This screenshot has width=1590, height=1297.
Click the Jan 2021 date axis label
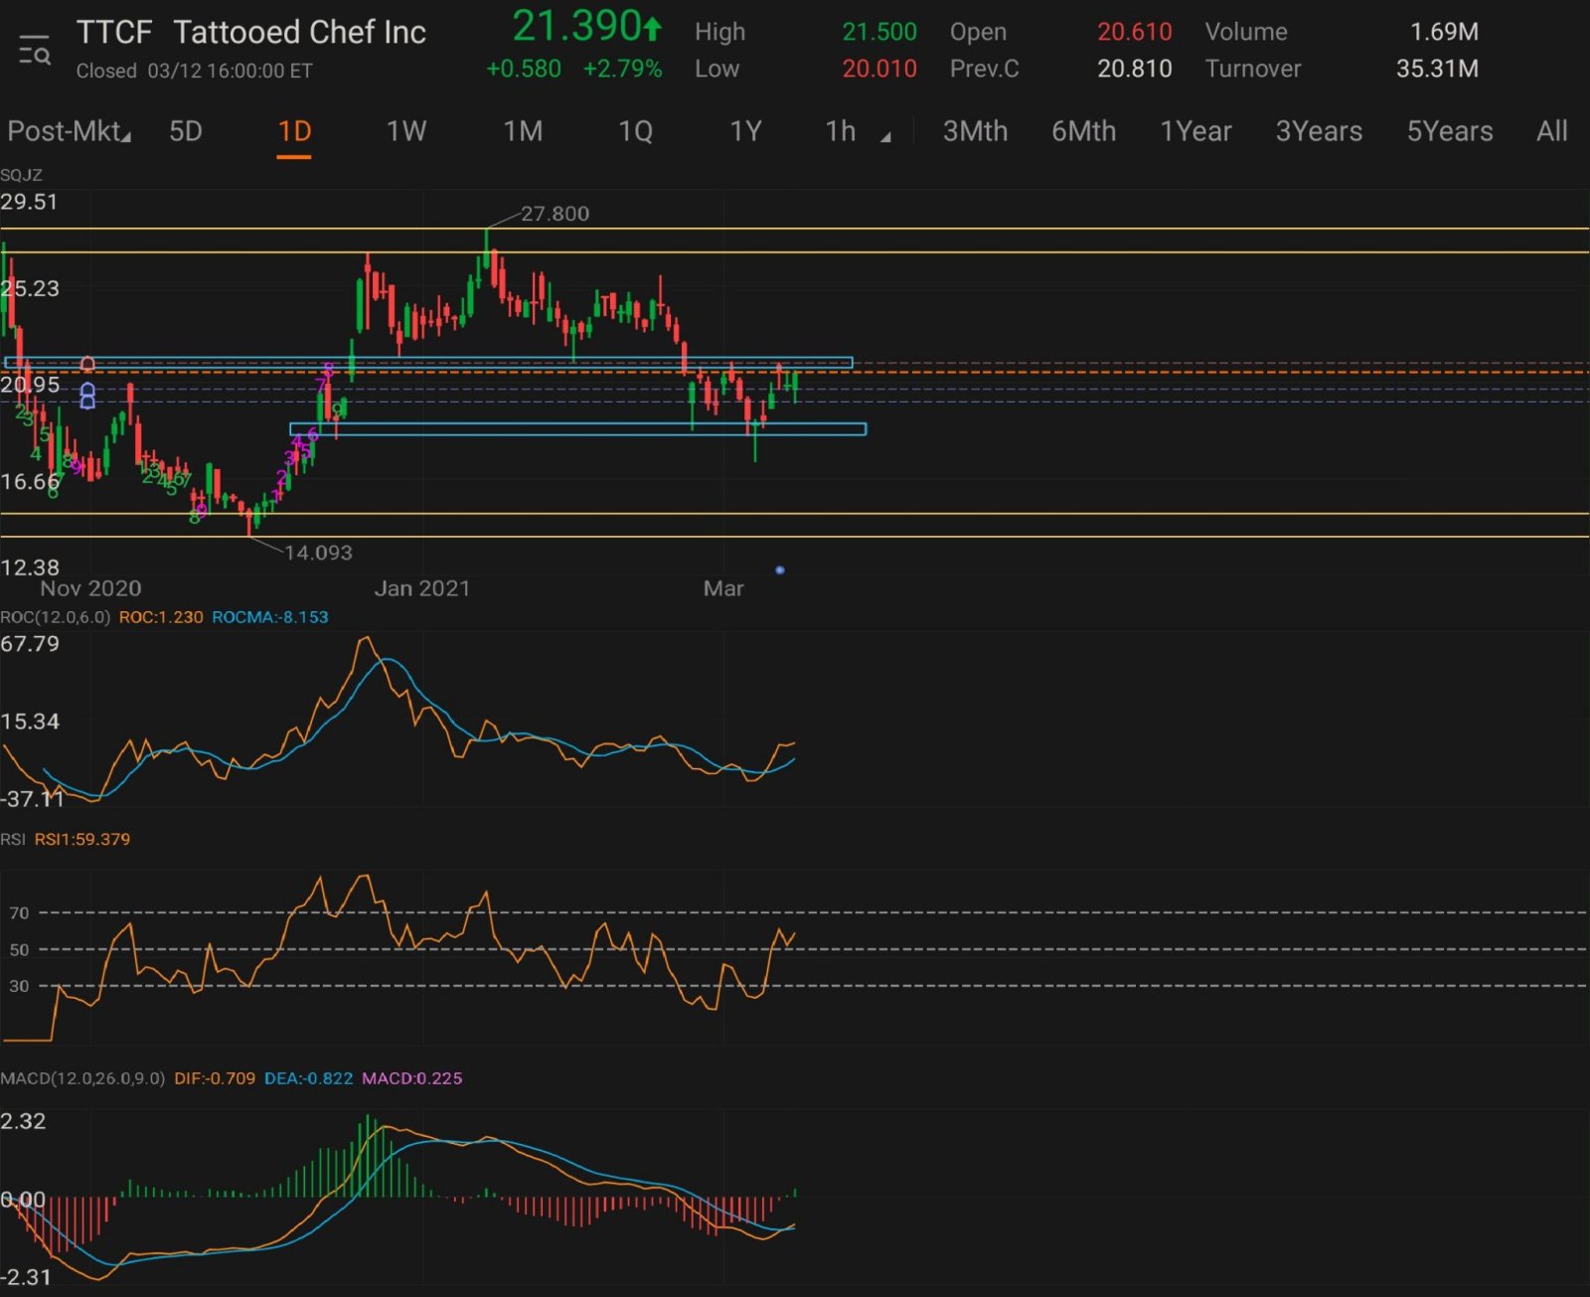[x=421, y=588]
